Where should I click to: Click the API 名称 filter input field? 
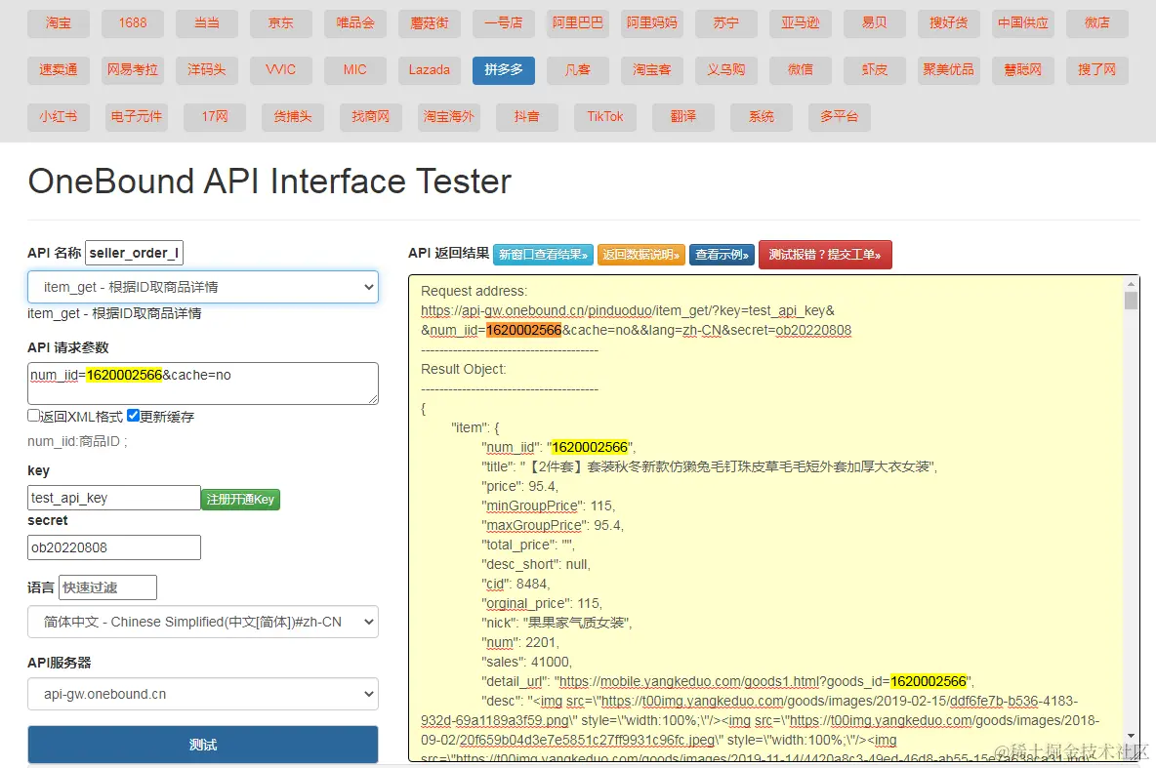134,253
